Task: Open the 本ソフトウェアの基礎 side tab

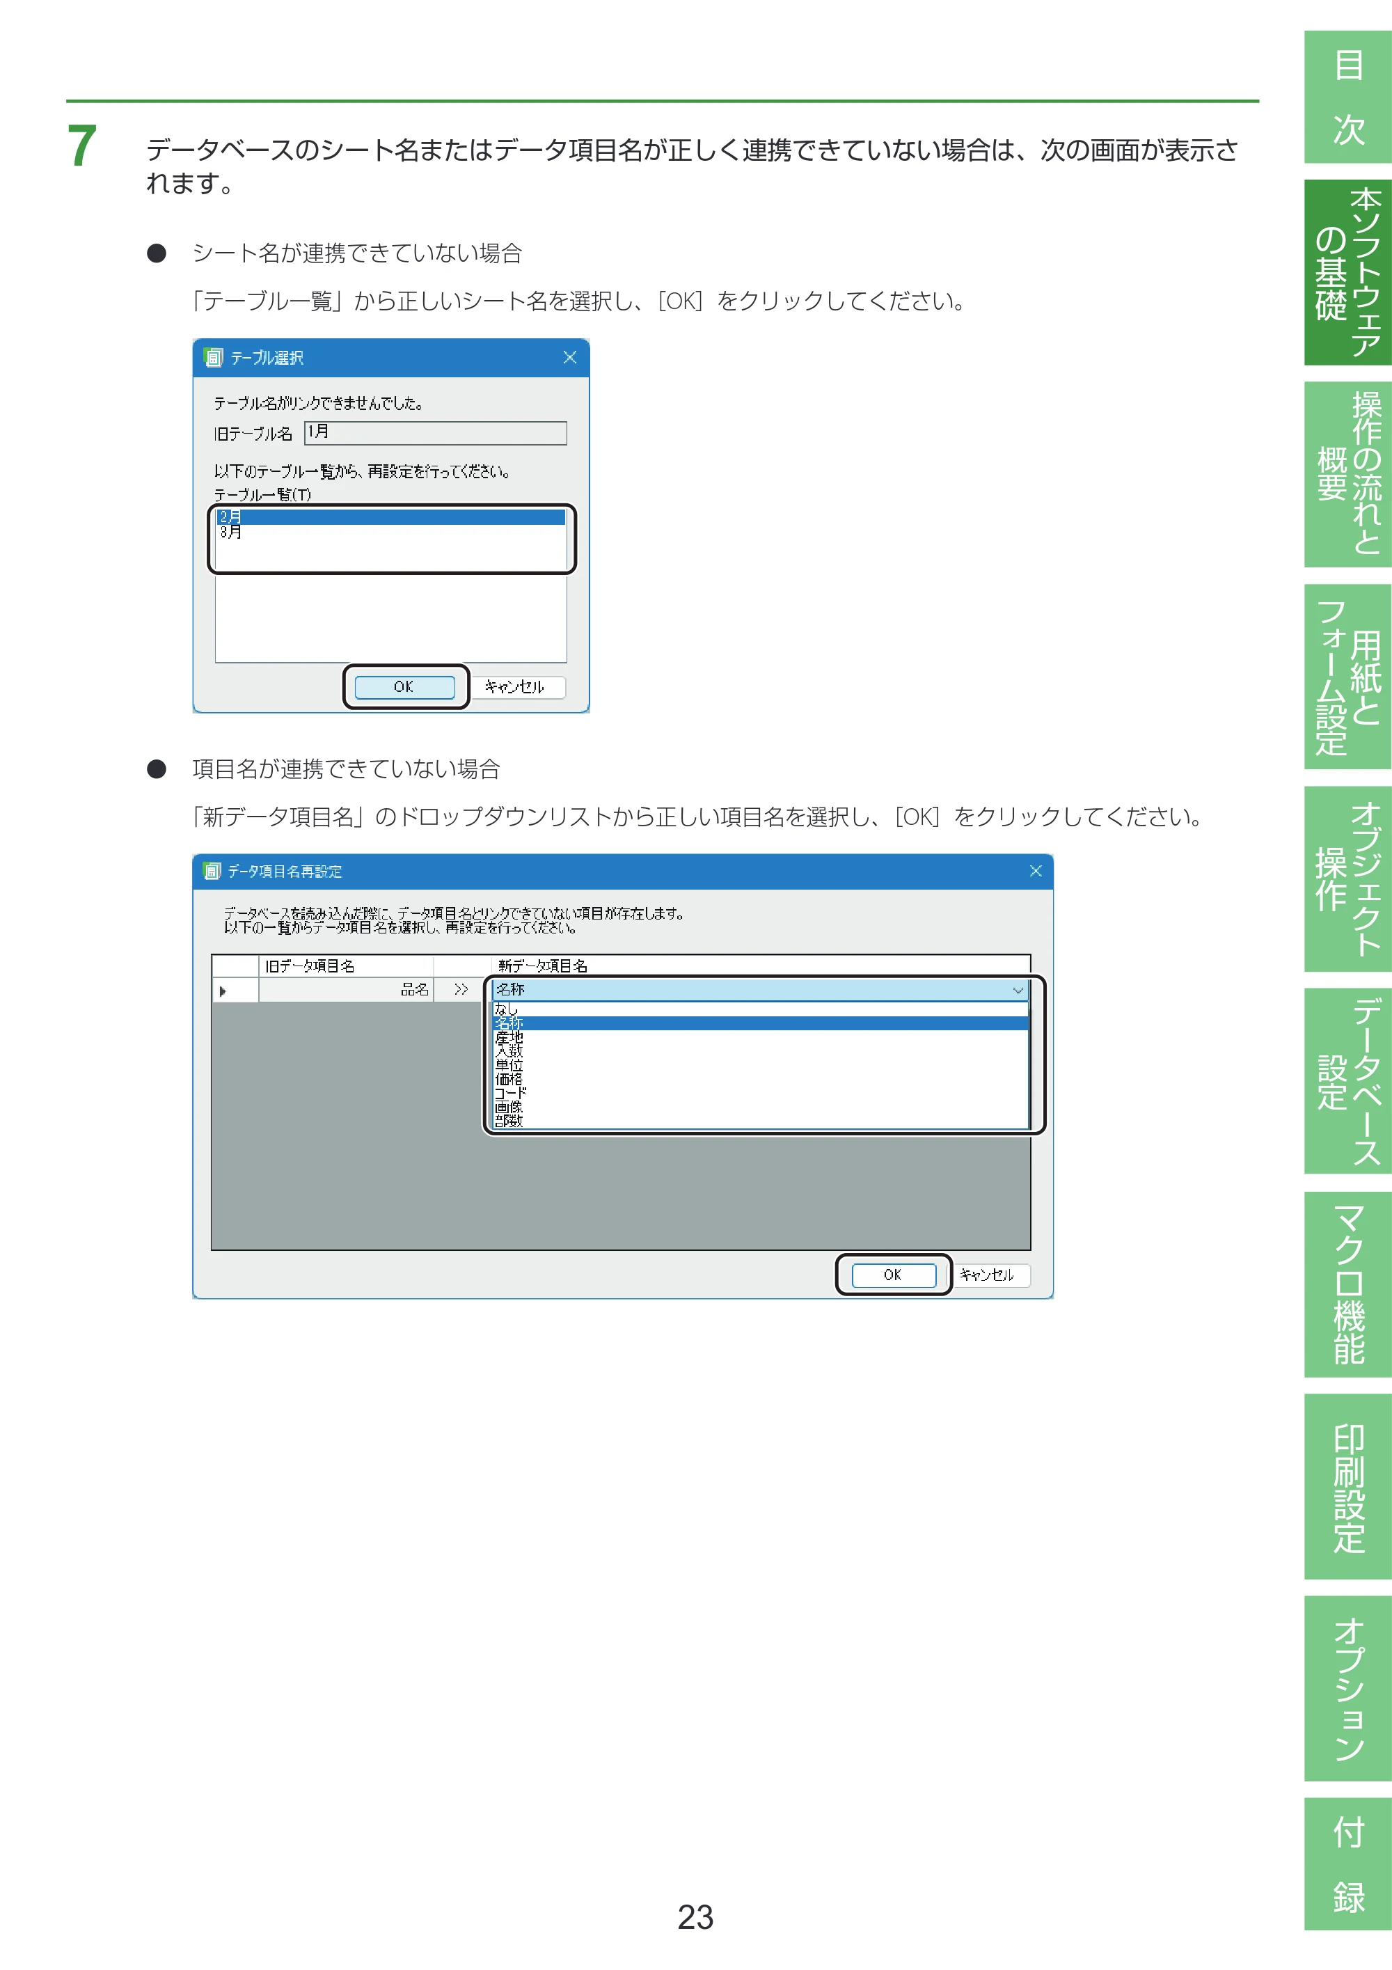Action: point(1347,272)
